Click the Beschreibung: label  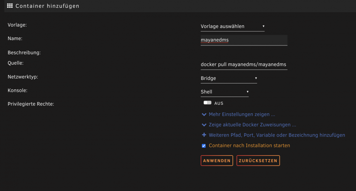pos(24,53)
